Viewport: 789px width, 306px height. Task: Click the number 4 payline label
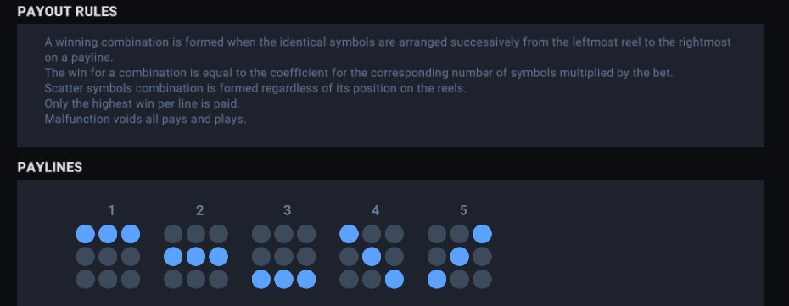pyautogui.click(x=375, y=210)
